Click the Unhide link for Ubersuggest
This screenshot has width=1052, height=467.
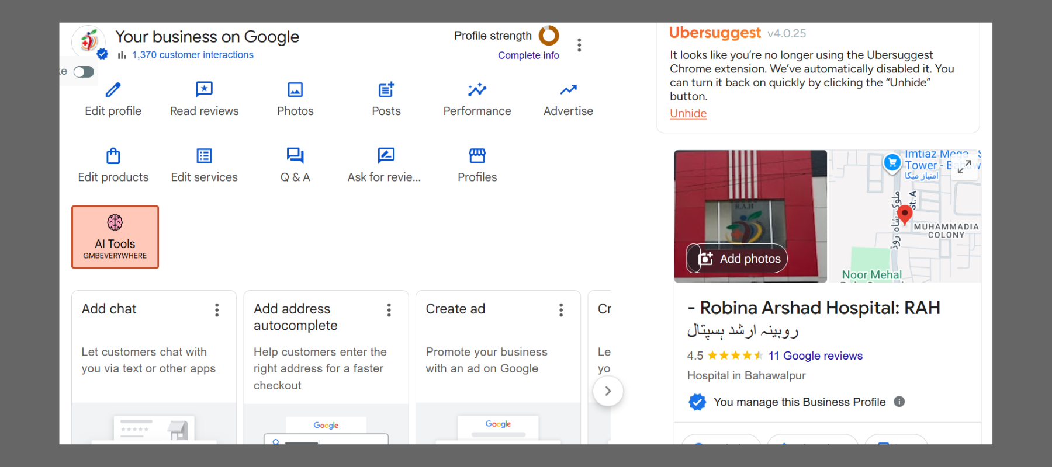[x=688, y=113]
